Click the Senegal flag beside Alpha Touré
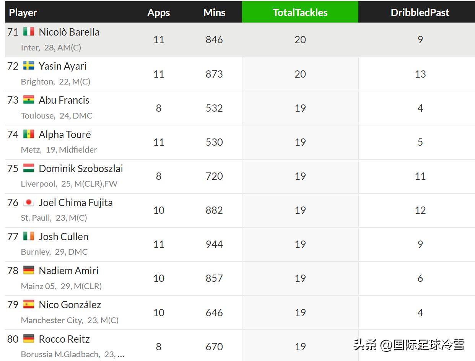 (28, 134)
